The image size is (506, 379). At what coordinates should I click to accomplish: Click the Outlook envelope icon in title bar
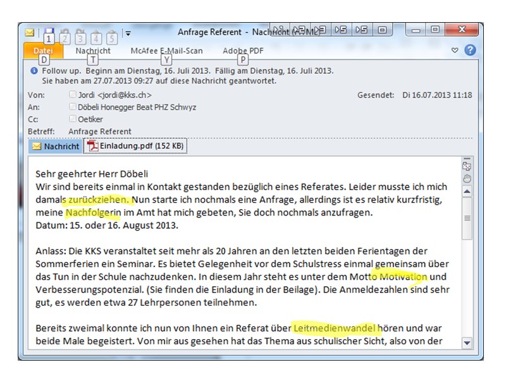(x=30, y=32)
